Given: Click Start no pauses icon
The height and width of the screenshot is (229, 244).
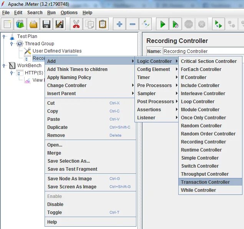Looking at the screenshot, I should click(x=175, y=24).
